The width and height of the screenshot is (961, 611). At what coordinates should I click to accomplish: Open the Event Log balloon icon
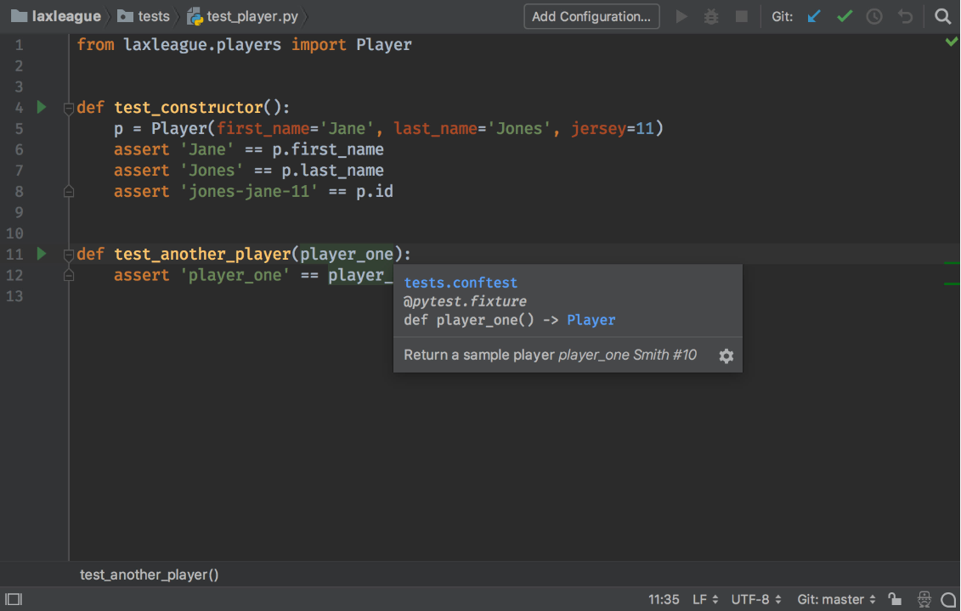(x=949, y=599)
